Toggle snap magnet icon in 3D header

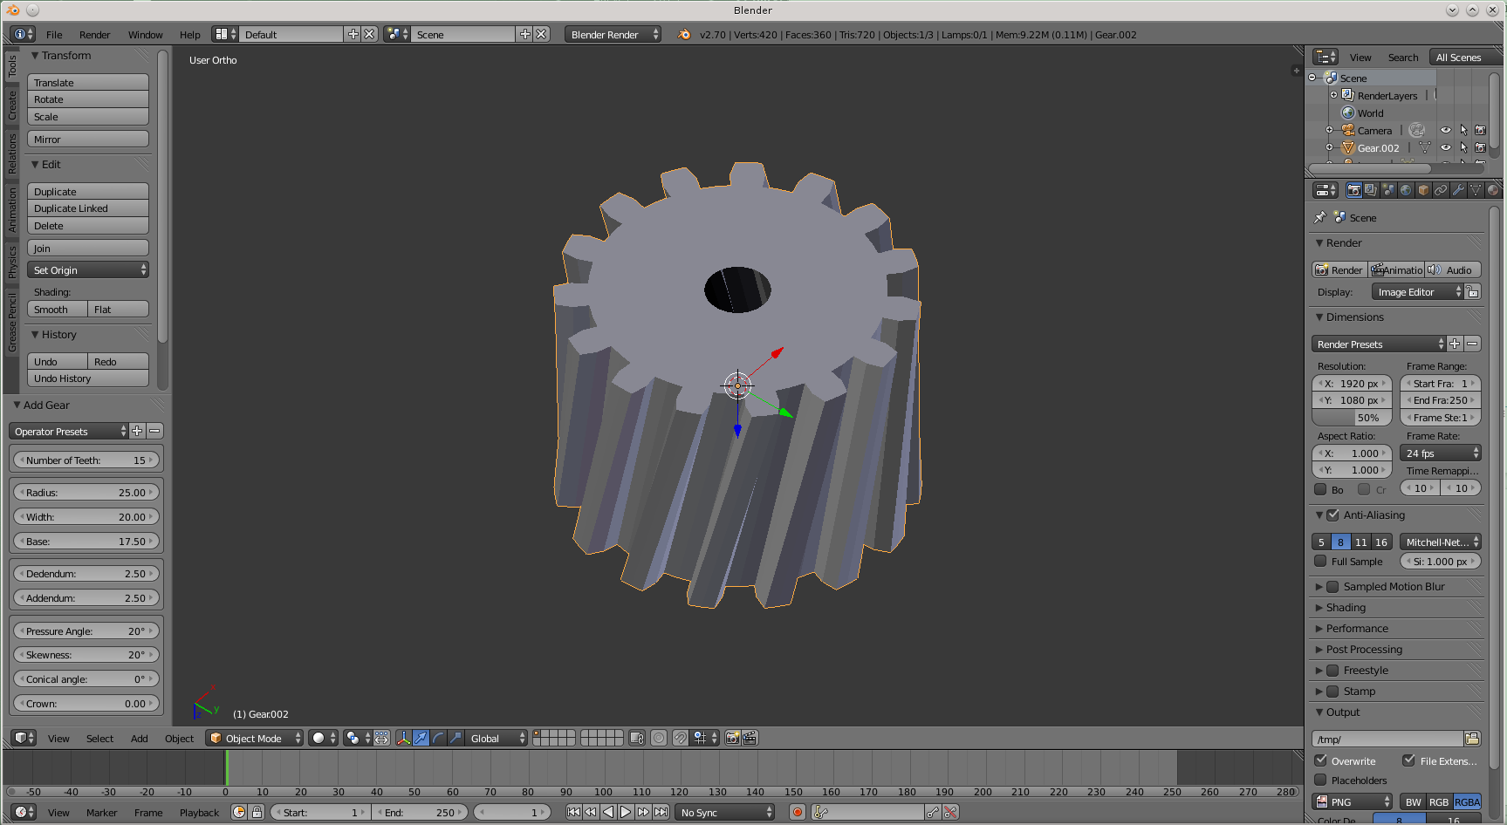[681, 738]
